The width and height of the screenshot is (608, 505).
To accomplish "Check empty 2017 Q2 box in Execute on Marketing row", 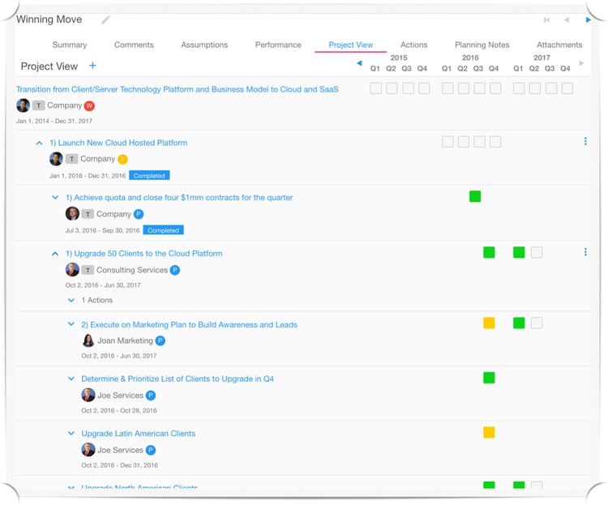I will [537, 323].
